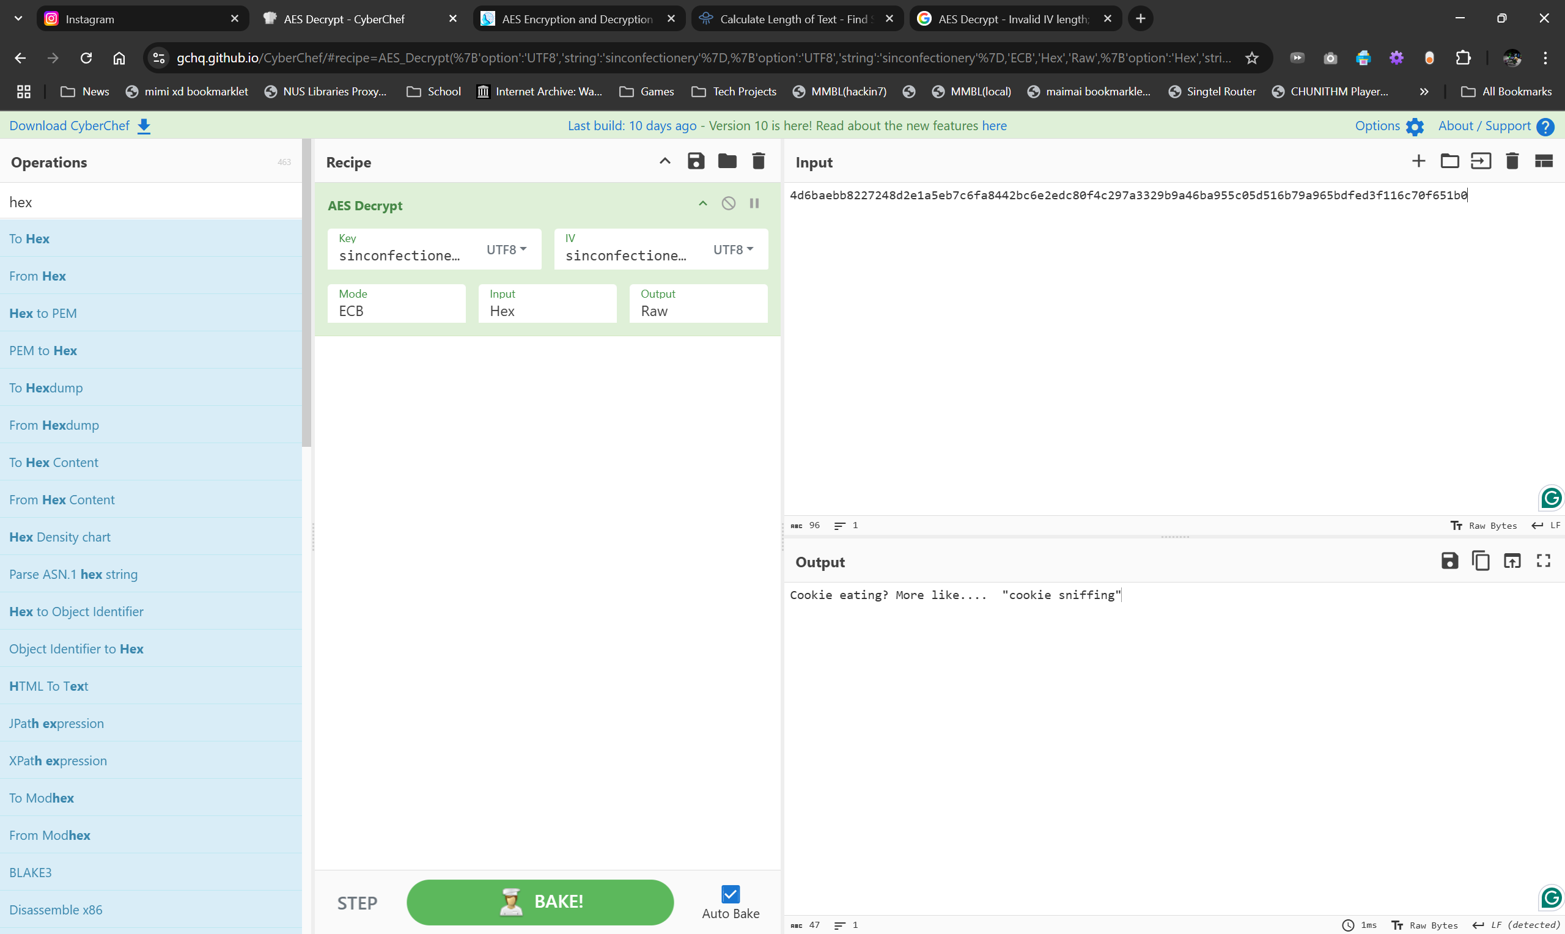Set breakpoint on AES Decrypt
This screenshot has width=1565, height=934.
pos(754,204)
